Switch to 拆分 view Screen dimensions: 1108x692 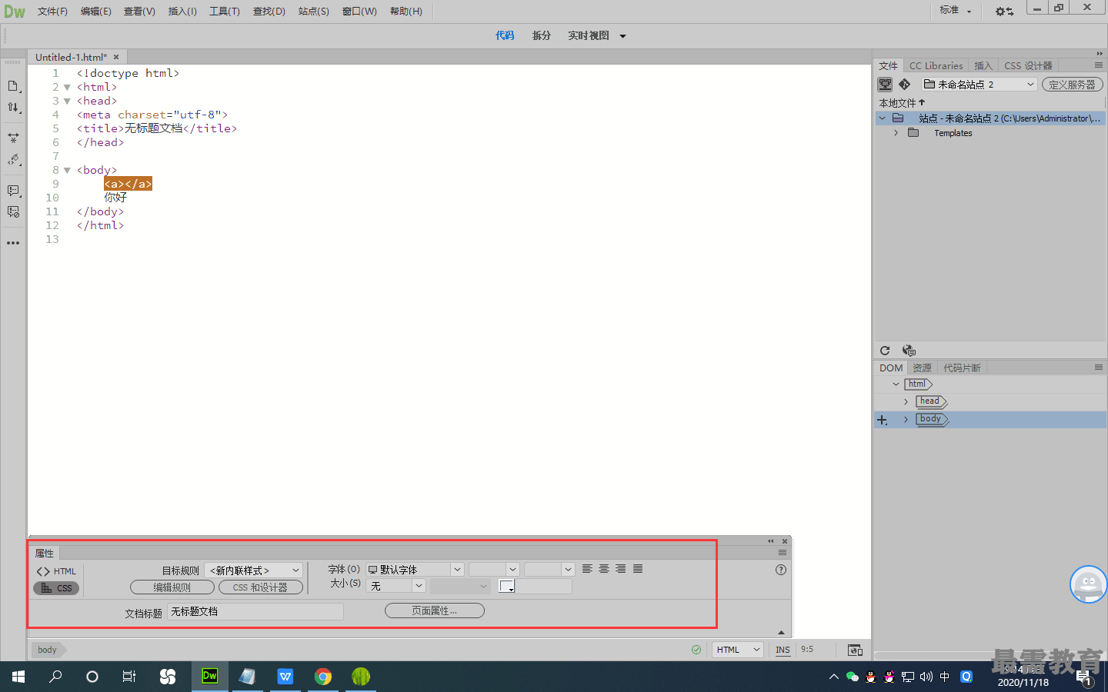tap(542, 36)
